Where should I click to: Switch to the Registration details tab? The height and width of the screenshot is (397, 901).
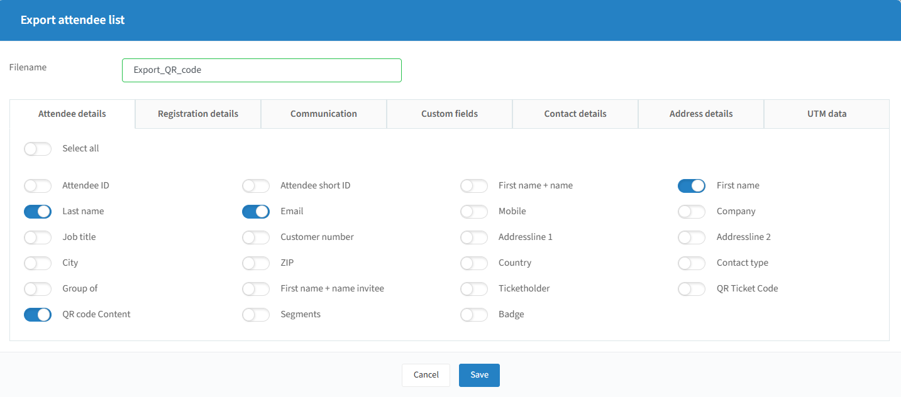198,114
